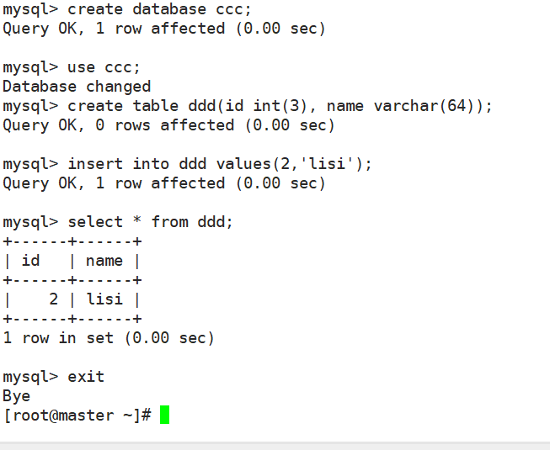Image resolution: width=550 pixels, height=450 pixels.
Task: Click the first "Query OK, 1 row affected" line
Action: tap(164, 29)
